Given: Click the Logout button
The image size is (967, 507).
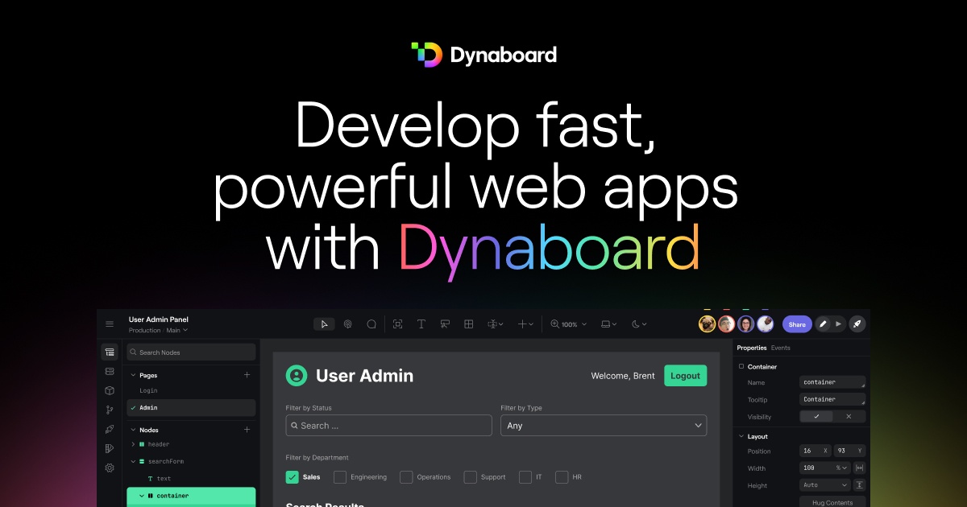Looking at the screenshot, I should (685, 375).
